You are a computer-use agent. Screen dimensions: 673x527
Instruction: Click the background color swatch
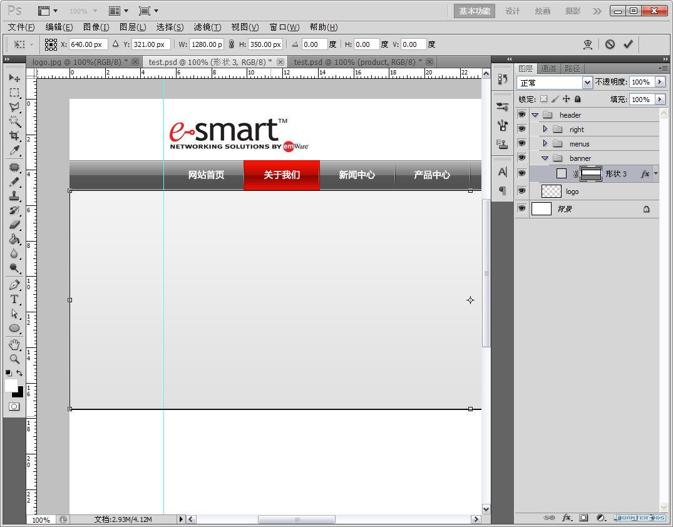pos(19,394)
